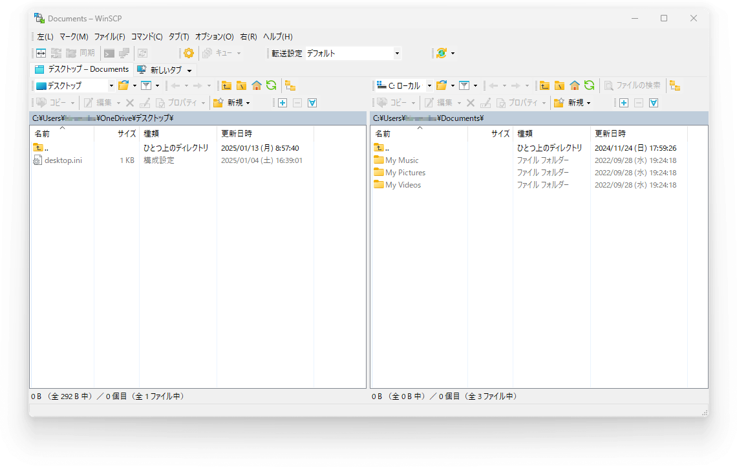This screenshot has width=737, height=467.
Task: Sort left panel by 更新日時 column header
Action: tap(265, 133)
